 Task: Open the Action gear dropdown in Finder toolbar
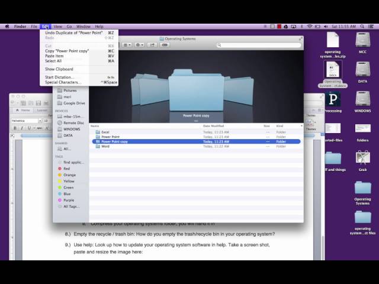(x=140, y=45)
